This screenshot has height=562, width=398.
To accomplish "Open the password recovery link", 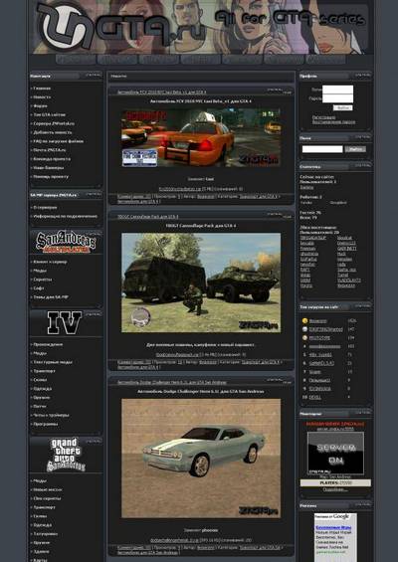I will pos(333,122).
